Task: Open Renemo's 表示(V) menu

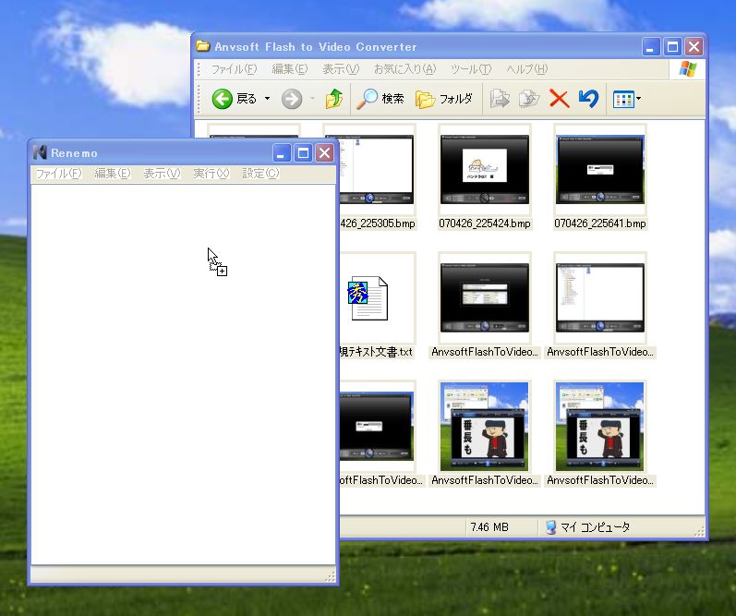Action: point(162,174)
